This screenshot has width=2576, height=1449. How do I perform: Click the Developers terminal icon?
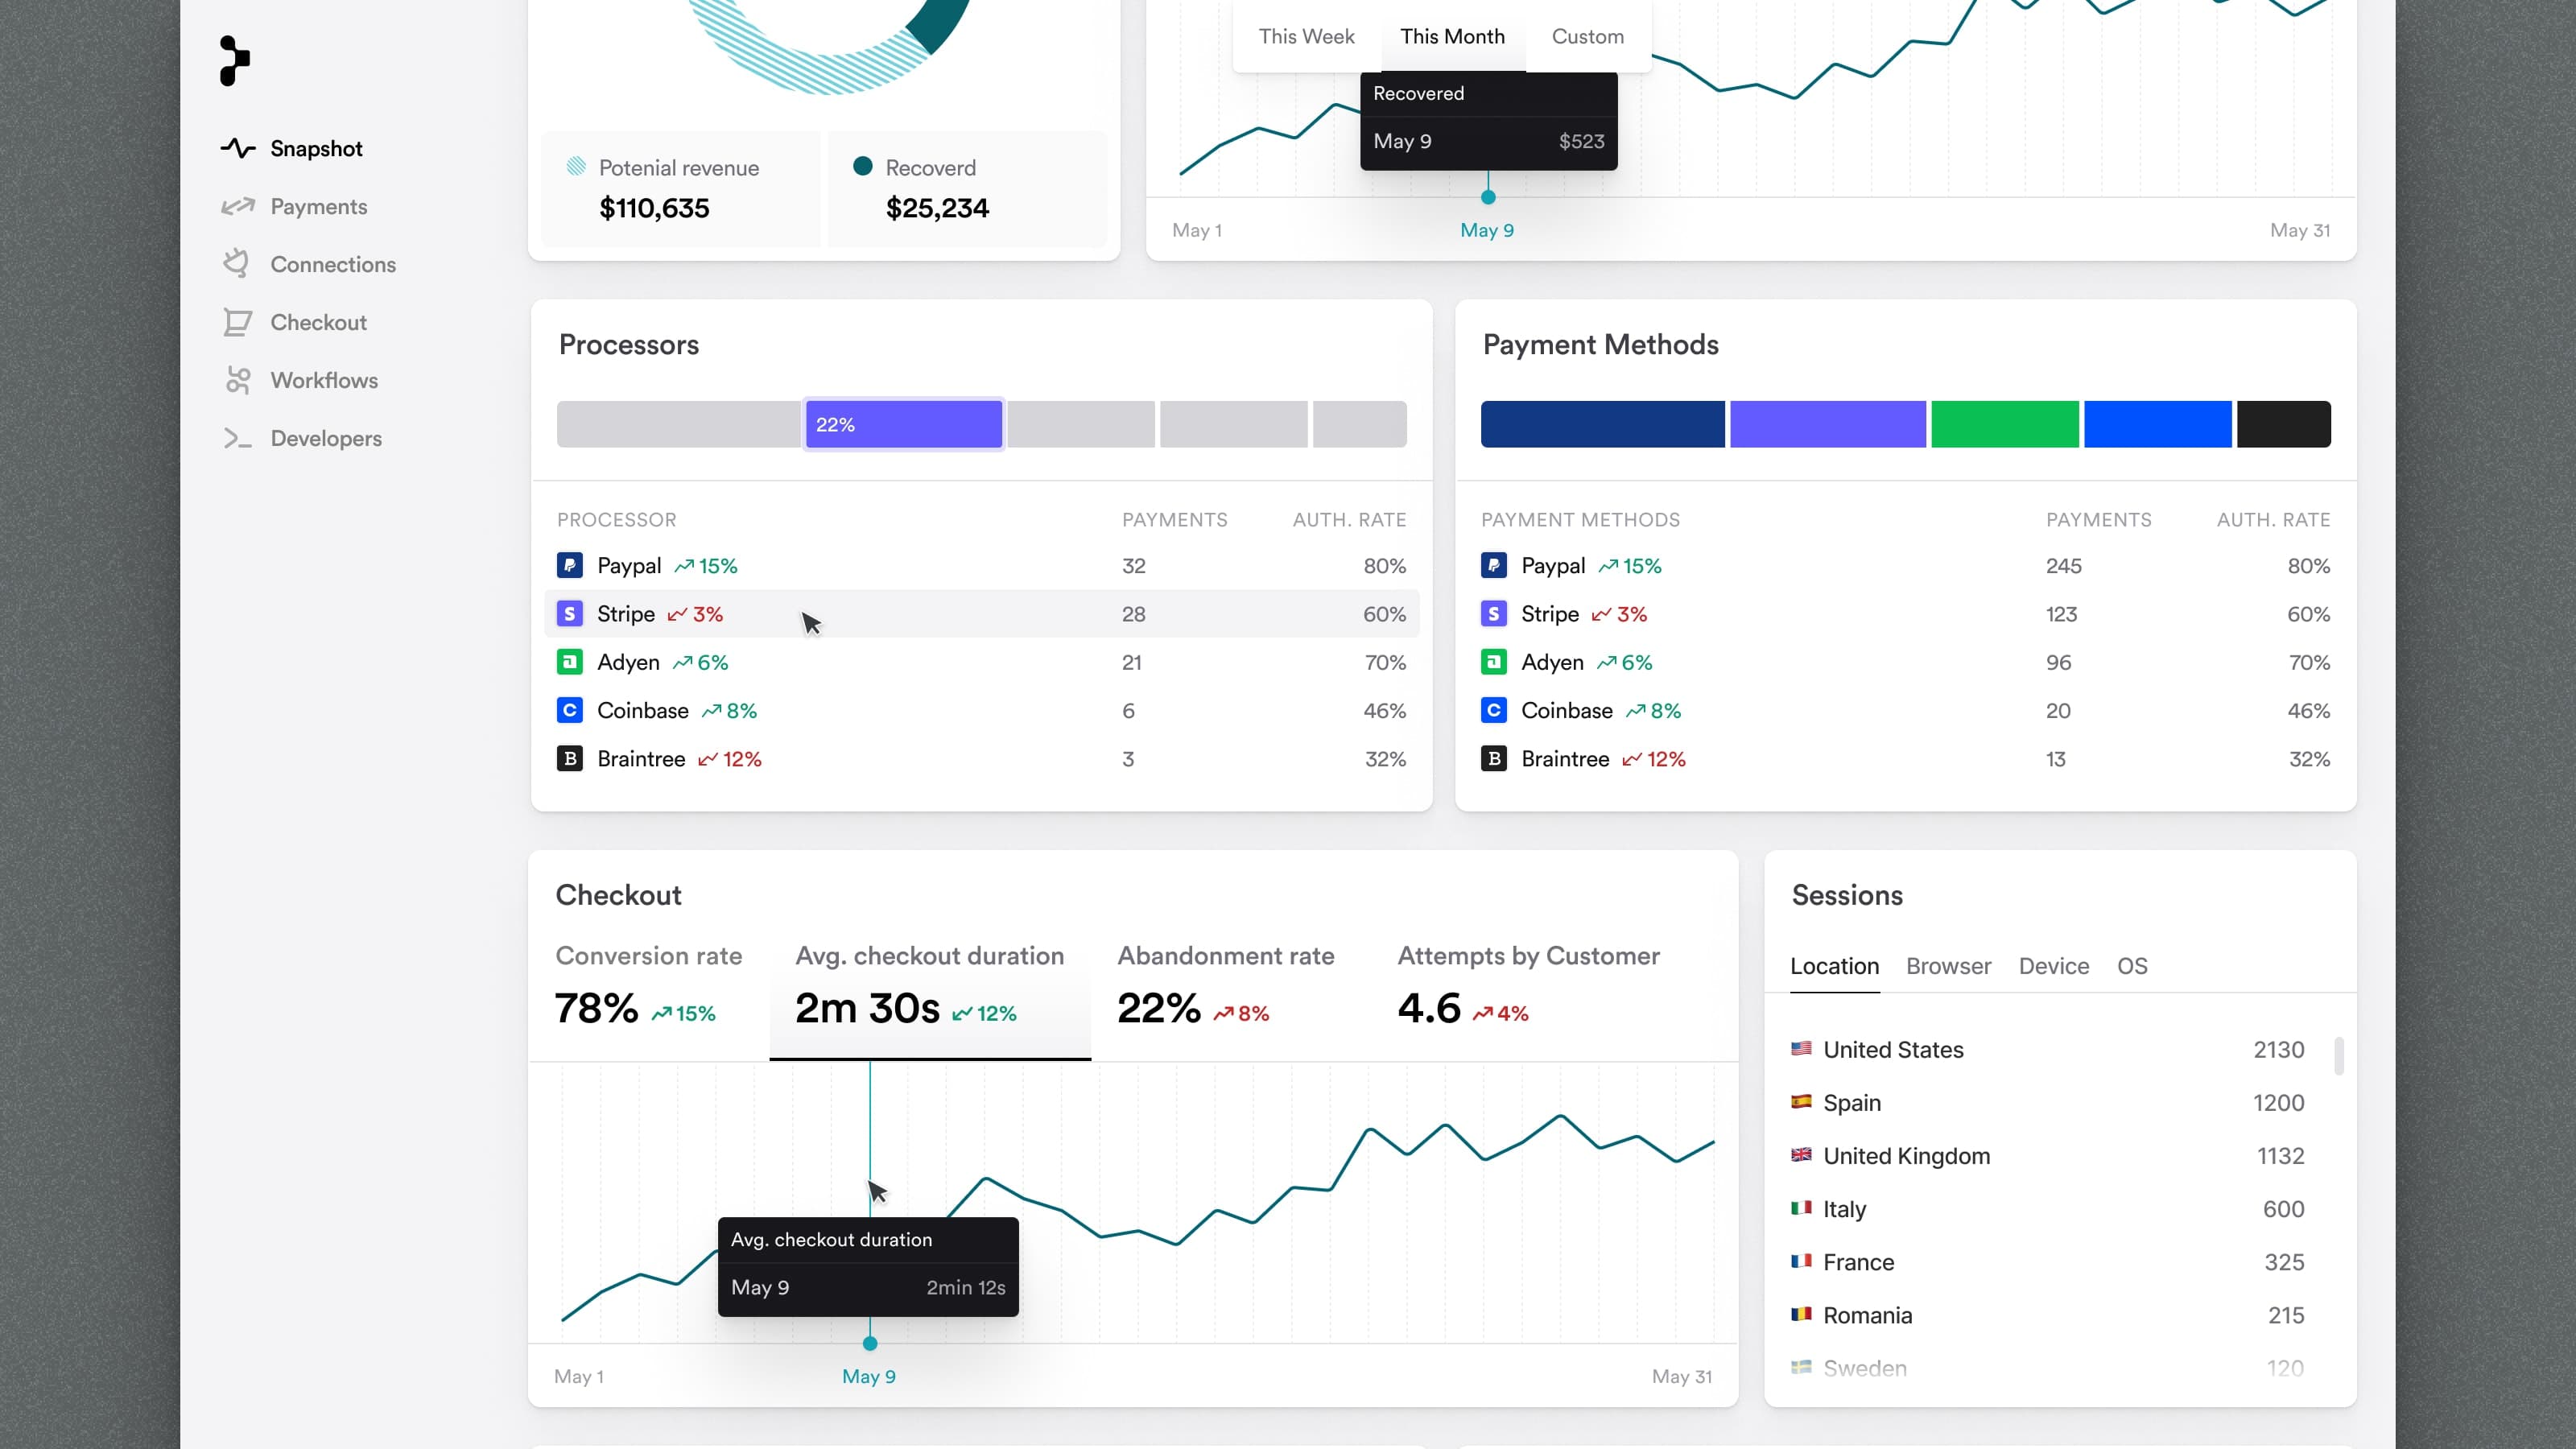[237, 438]
